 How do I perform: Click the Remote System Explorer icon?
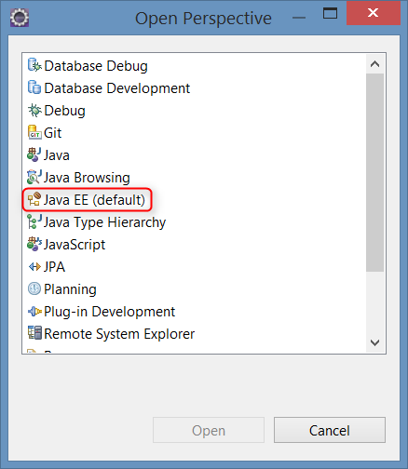[34, 333]
